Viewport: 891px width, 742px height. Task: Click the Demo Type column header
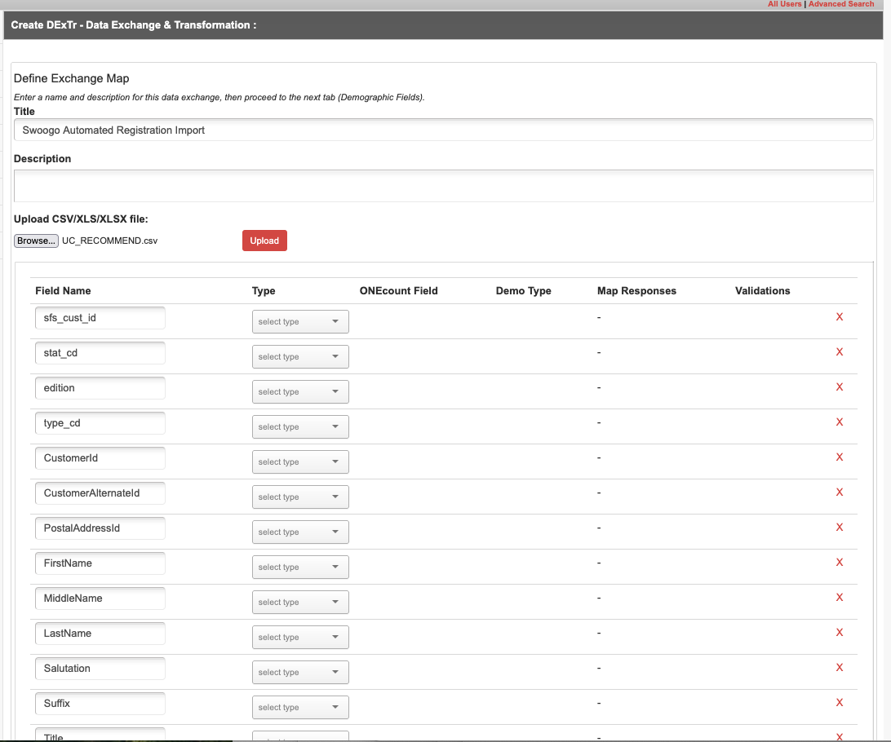523,290
